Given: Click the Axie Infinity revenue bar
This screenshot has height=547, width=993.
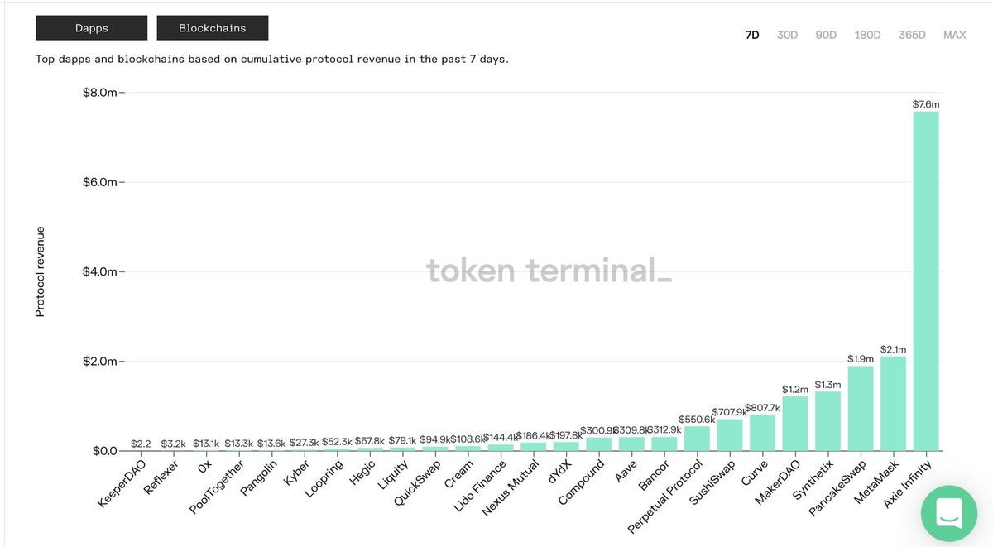Looking at the screenshot, I should coord(926,281).
